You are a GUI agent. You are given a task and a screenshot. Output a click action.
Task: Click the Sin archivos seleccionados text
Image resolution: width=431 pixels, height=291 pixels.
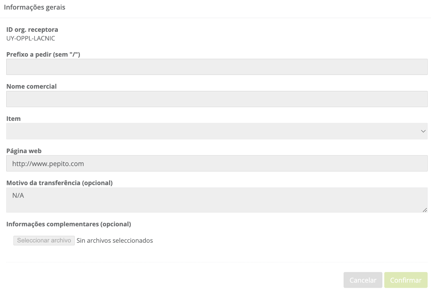115,241
